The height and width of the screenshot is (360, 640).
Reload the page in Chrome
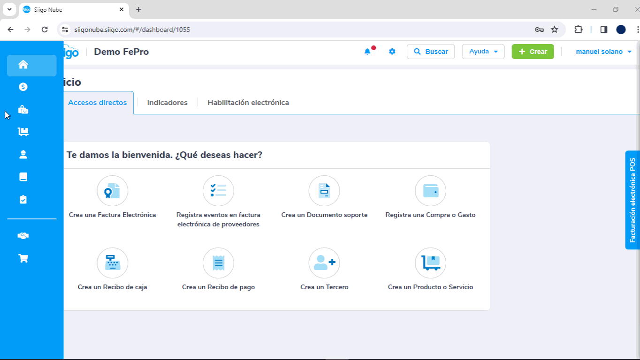(45, 30)
